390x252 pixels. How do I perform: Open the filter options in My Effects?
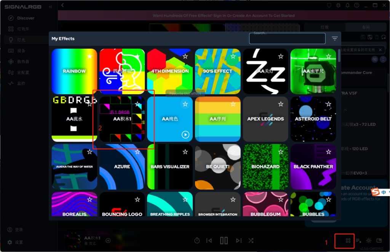(x=334, y=38)
